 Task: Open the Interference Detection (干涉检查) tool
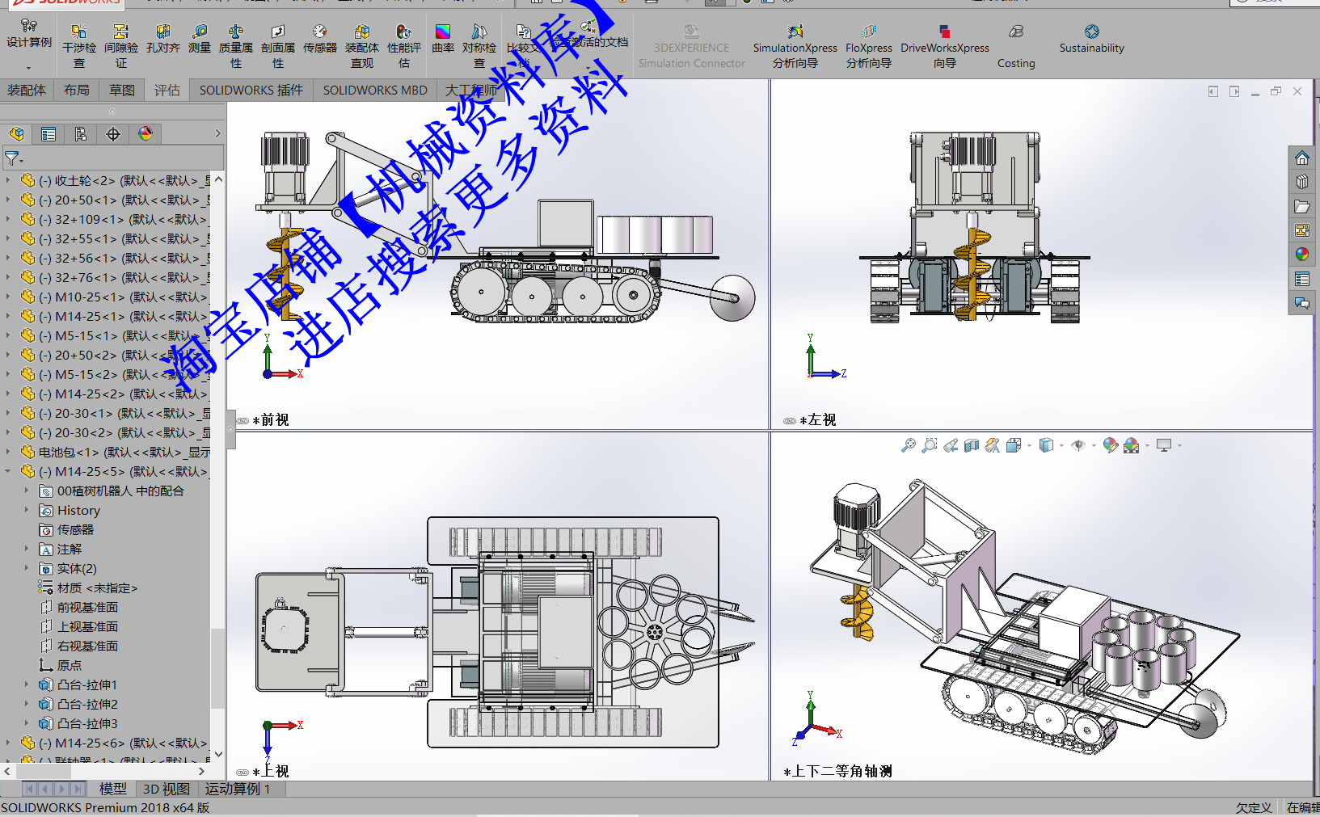tap(79, 46)
